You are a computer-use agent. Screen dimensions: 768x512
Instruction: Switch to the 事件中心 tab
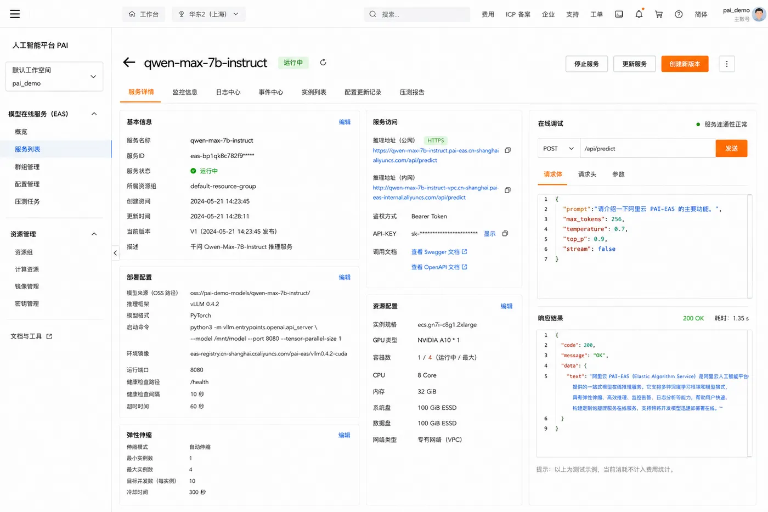271,92
